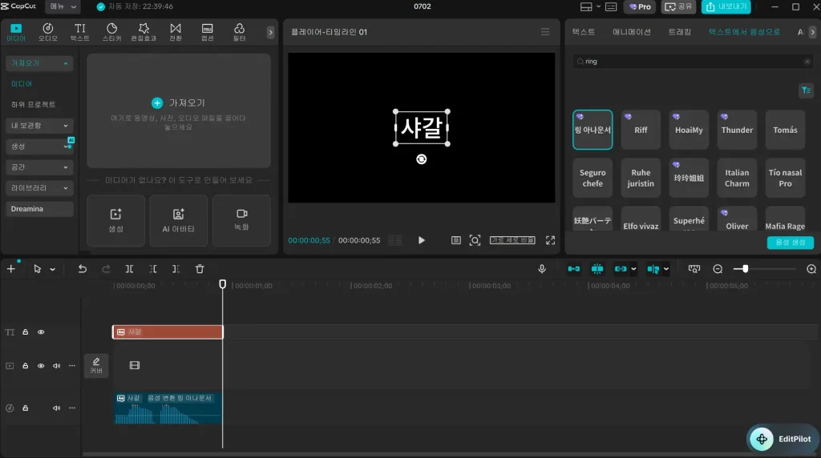Click the timeline playhead marker
The height and width of the screenshot is (458, 821).
[223, 284]
